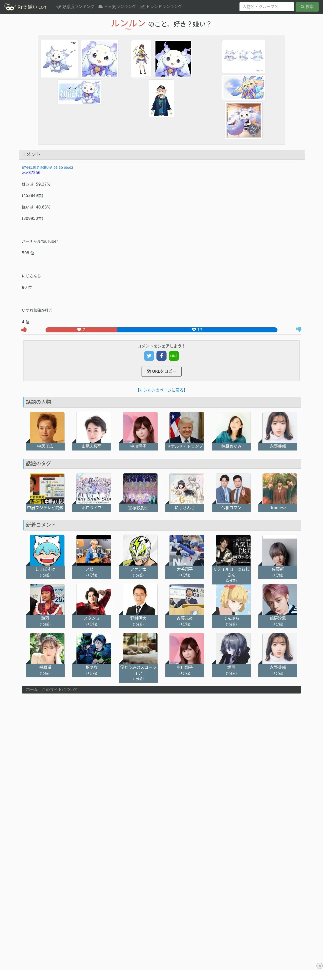Viewport: 323px width, 970px height.
Task: Open ファン太 new comment card
Action: (x=138, y=557)
